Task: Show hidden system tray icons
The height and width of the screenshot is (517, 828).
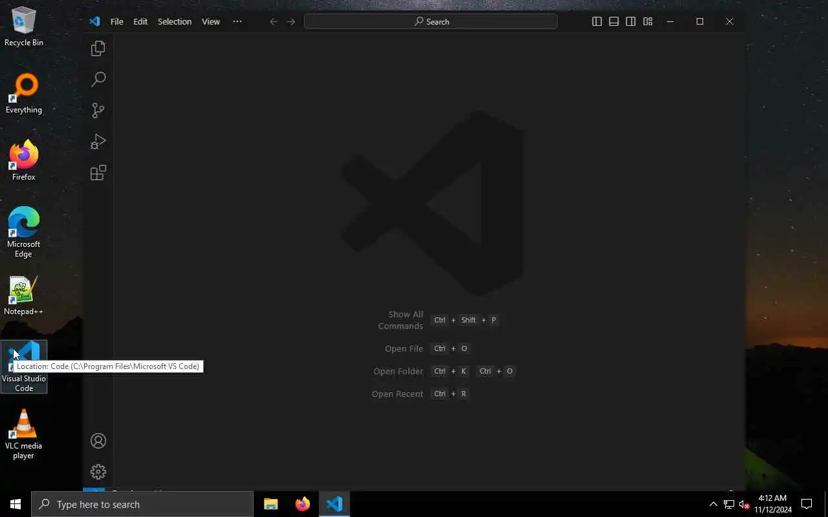Action: point(714,504)
